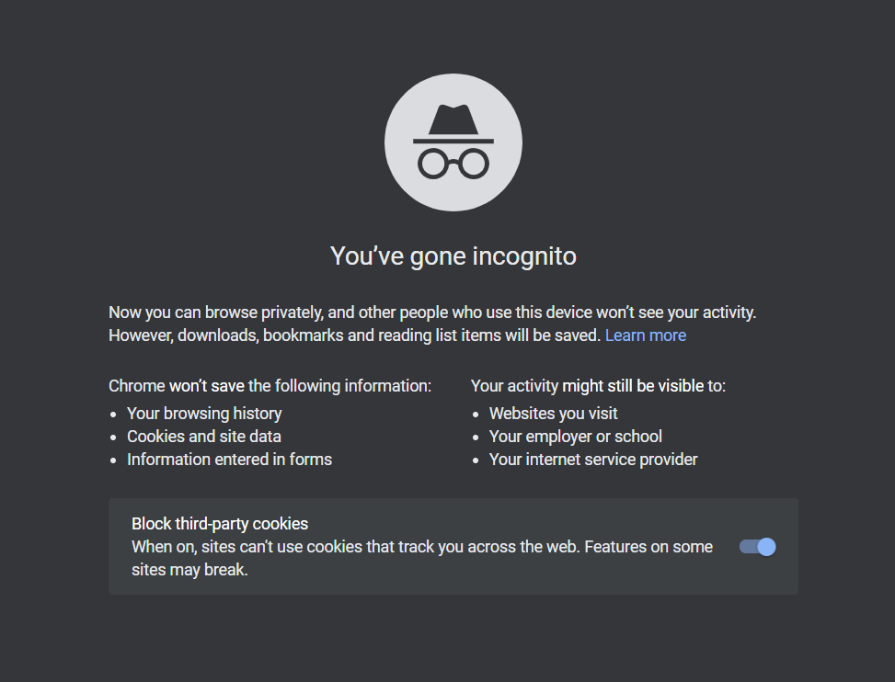The height and width of the screenshot is (682, 895).
Task: Click the Block third-party cookies title
Action: coord(220,524)
